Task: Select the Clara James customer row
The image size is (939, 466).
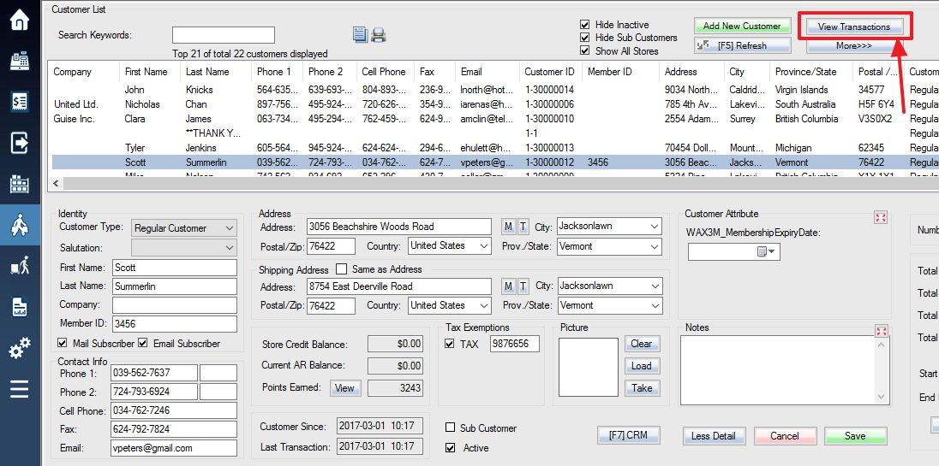Action: [x=495, y=118]
